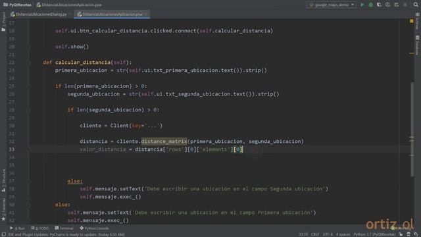
Task: Open the TODO tool window tab
Action: point(39,228)
